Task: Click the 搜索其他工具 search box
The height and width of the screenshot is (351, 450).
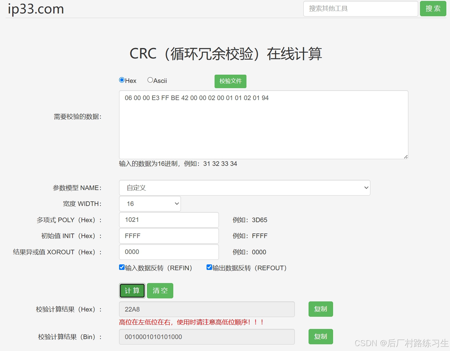Action: coord(360,9)
